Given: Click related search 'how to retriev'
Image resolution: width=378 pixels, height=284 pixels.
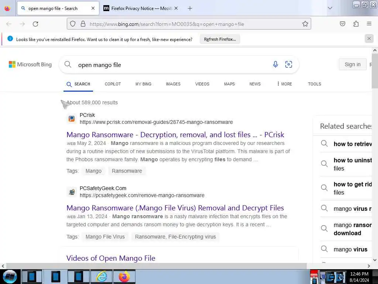Looking at the screenshot, I should [x=346, y=144].
